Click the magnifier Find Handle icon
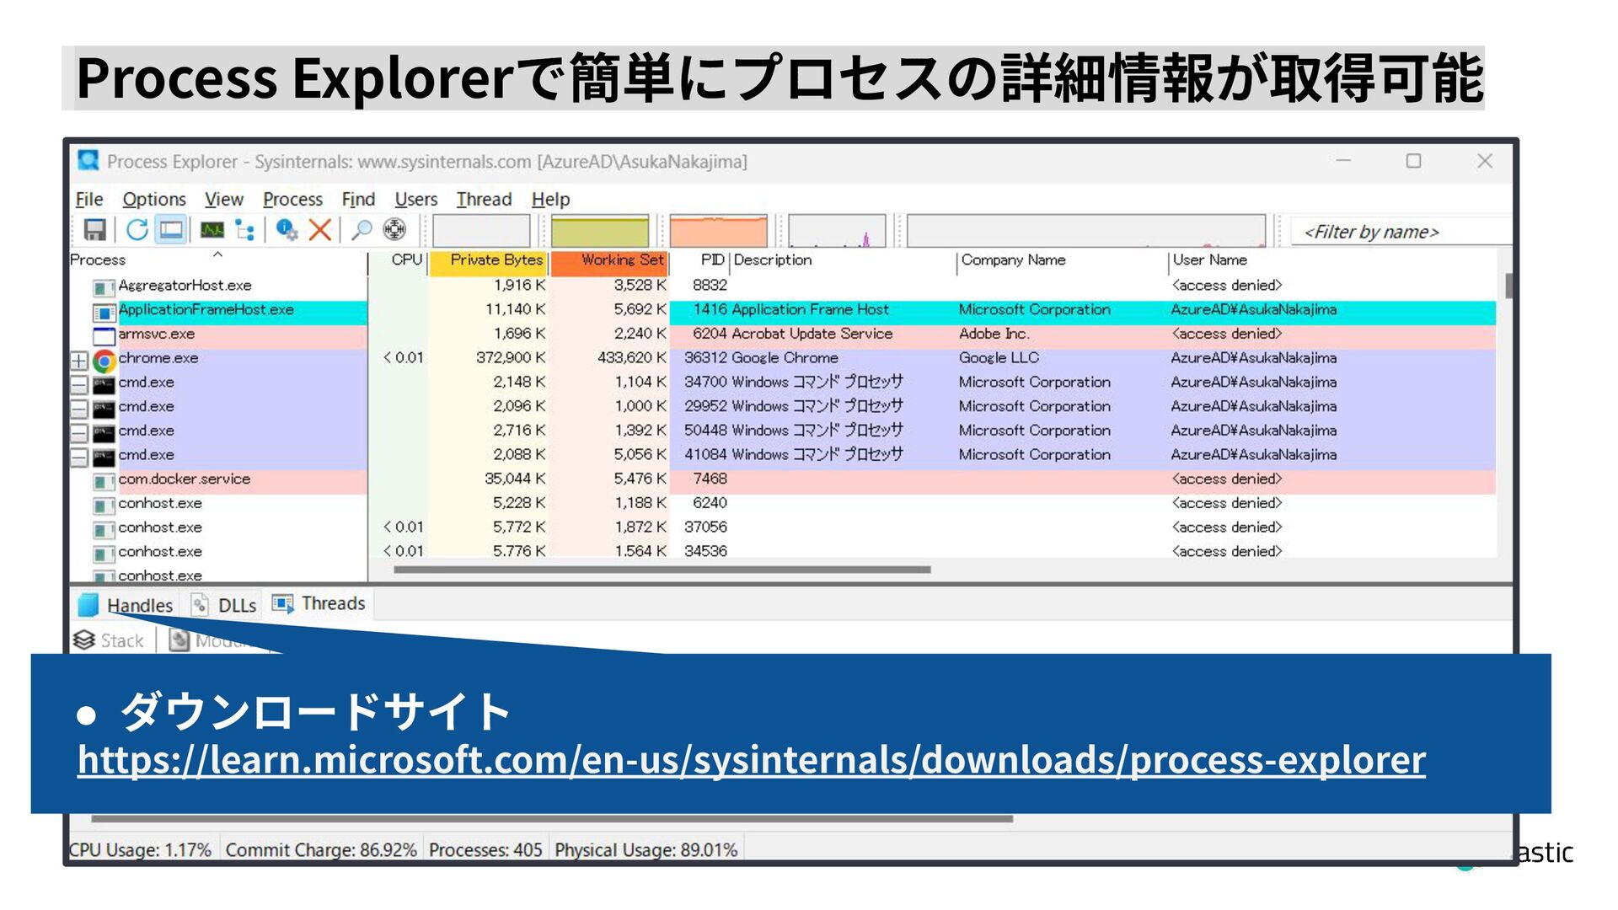 362,229
